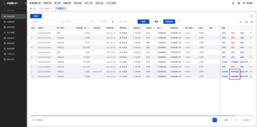This screenshot has width=257, height=127.
Task: Click the 高级查询 button
Action: [169, 22]
